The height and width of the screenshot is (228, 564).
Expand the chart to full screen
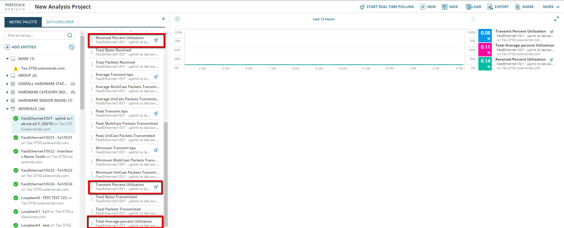[x=557, y=19]
